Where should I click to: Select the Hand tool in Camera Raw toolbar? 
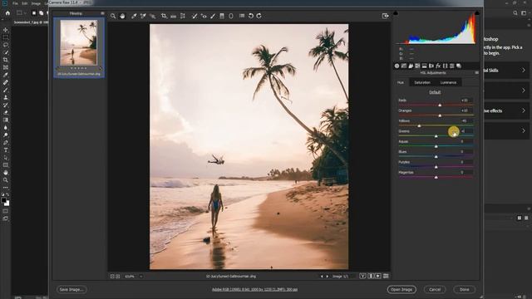[122, 16]
